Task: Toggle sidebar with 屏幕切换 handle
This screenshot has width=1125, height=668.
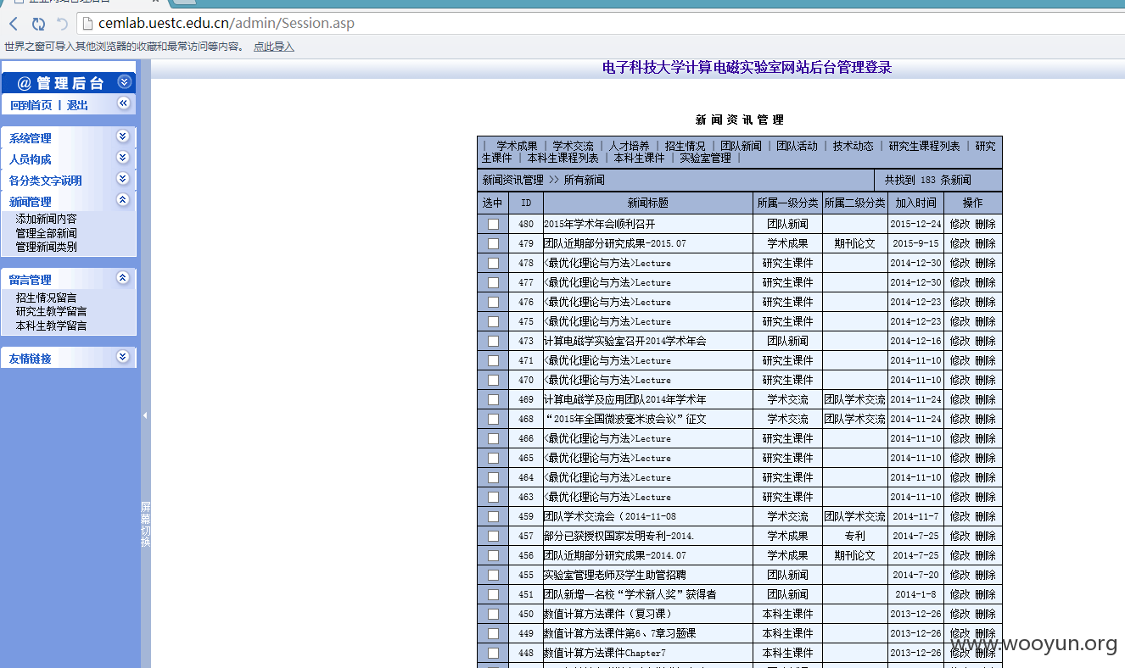Action: pos(145,524)
